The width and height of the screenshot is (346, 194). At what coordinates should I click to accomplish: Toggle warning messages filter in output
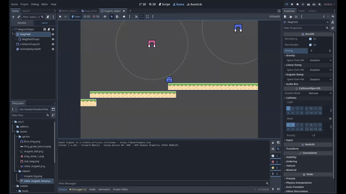[x=275, y=168]
